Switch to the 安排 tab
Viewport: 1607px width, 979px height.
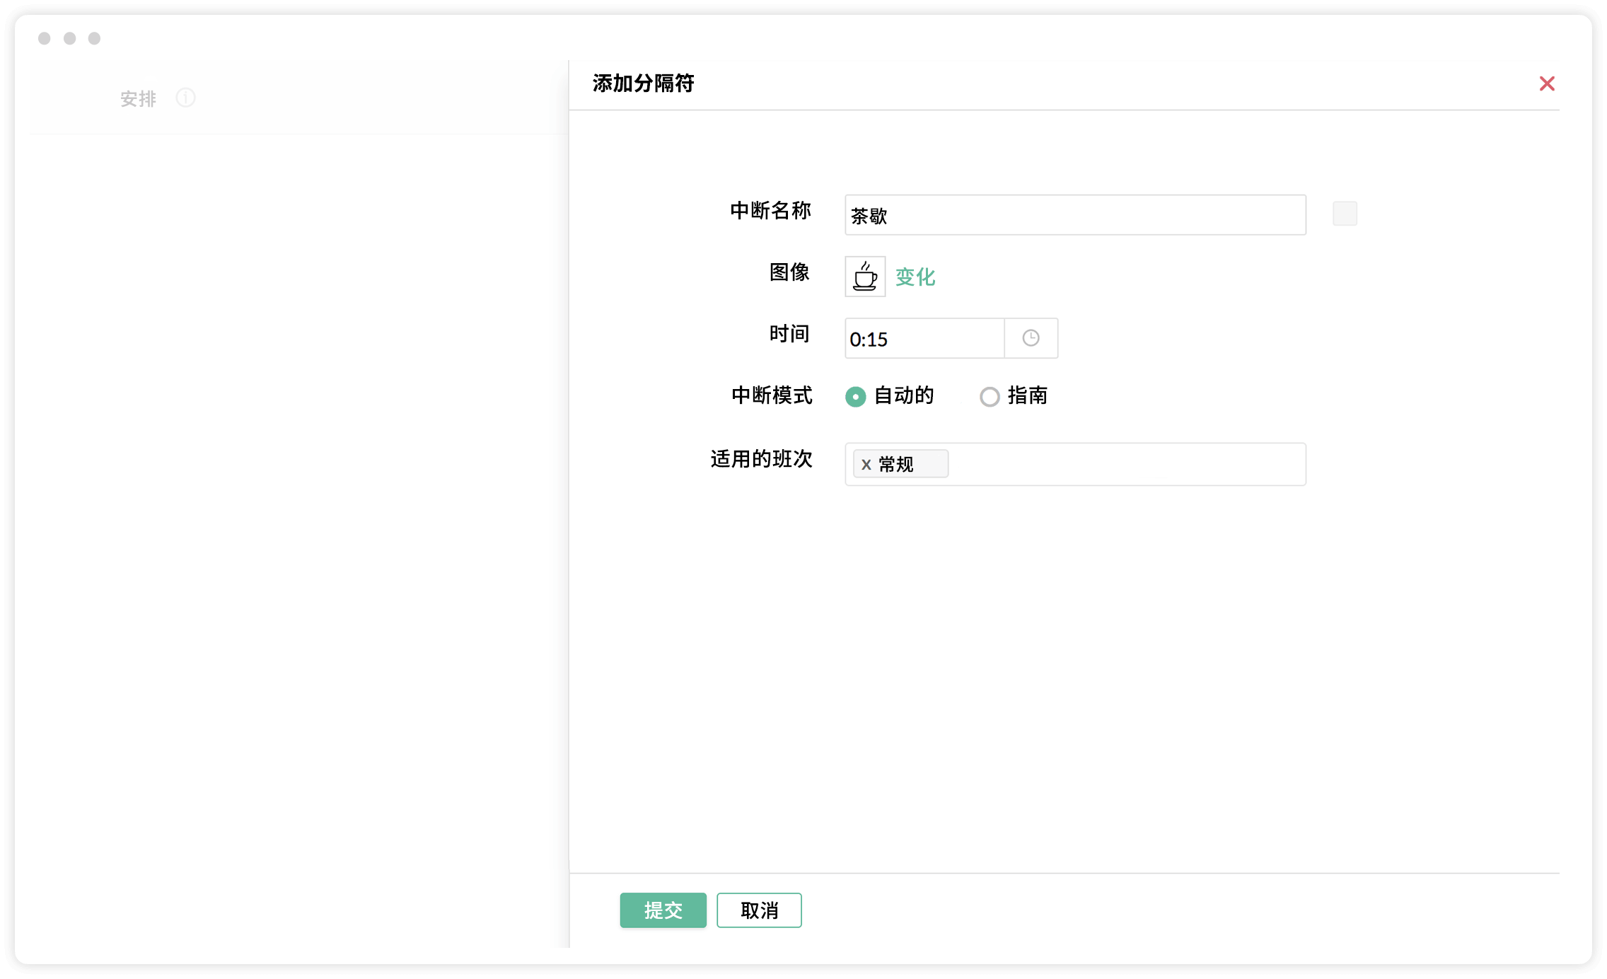click(x=138, y=98)
